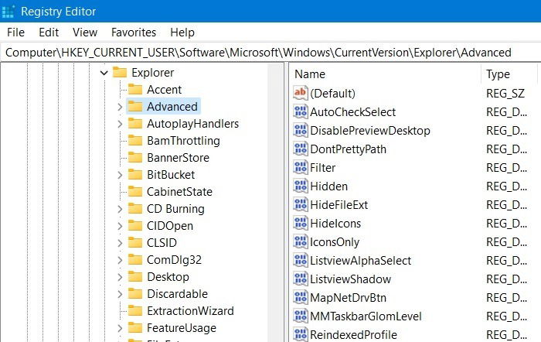
Task: Open the Favorites menu
Action: pos(134,32)
